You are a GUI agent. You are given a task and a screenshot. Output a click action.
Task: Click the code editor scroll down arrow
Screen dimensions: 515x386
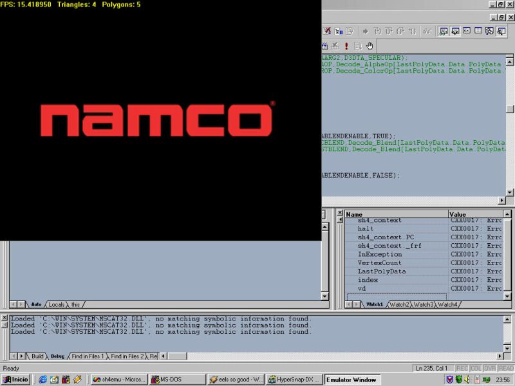(x=510, y=192)
